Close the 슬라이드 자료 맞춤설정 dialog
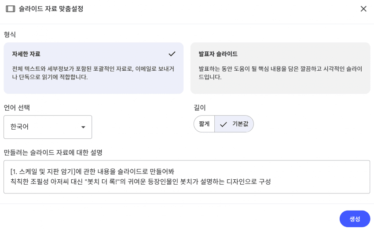This screenshot has height=229, width=374. [x=363, y=9]
